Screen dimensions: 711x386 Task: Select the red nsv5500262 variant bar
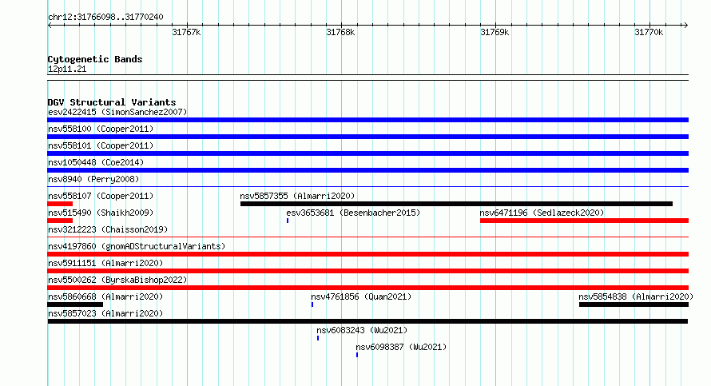click(x=368, y=288)
